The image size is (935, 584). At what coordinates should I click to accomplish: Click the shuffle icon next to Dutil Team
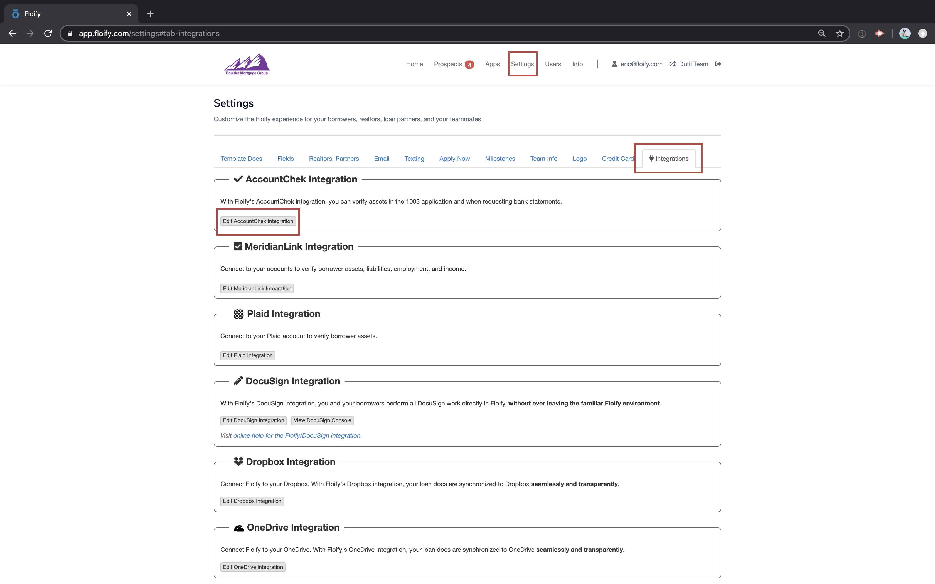672,64
